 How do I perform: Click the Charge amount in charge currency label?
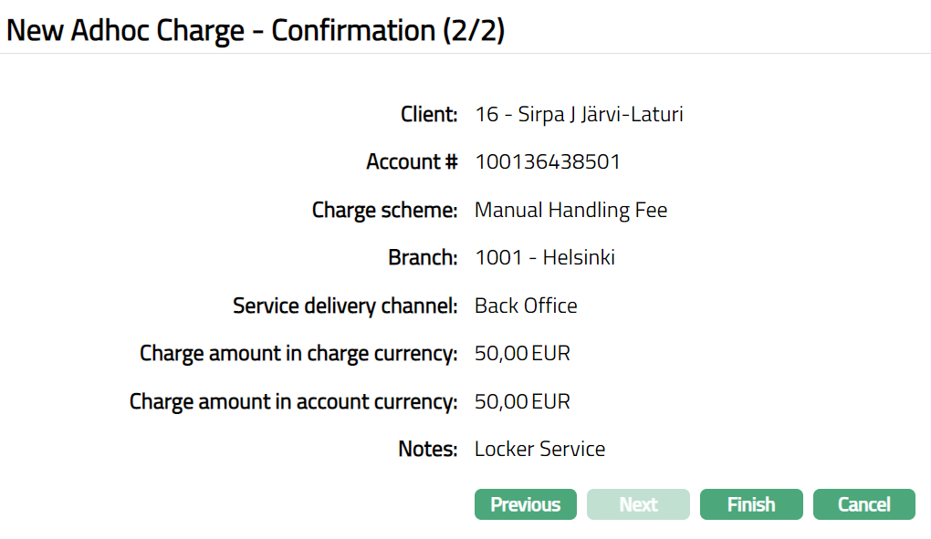coord(298,353)
